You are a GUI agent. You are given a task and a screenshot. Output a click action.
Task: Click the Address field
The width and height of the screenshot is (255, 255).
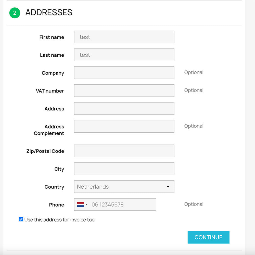click(x=124, y=108)
